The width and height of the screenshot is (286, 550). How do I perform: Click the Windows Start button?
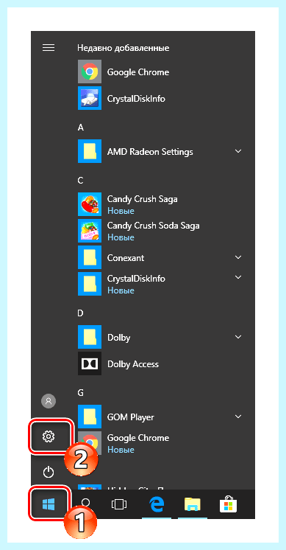point(49,504)
